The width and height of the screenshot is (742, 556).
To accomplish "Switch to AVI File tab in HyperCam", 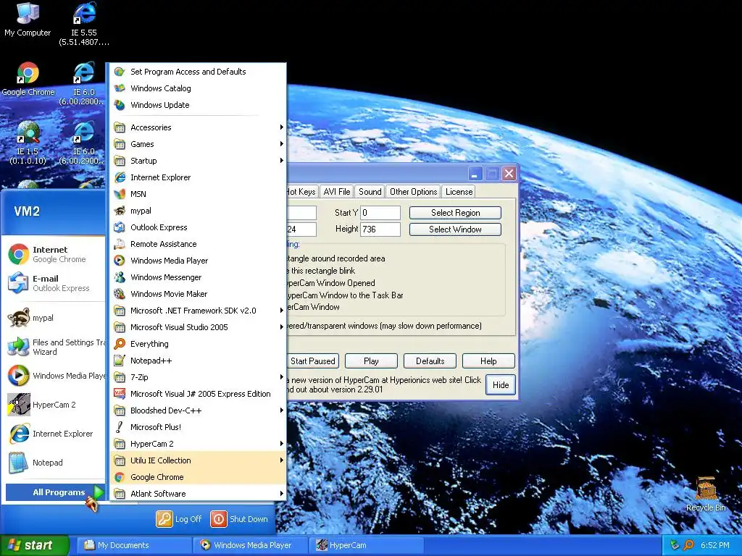I will click(336, 191).
